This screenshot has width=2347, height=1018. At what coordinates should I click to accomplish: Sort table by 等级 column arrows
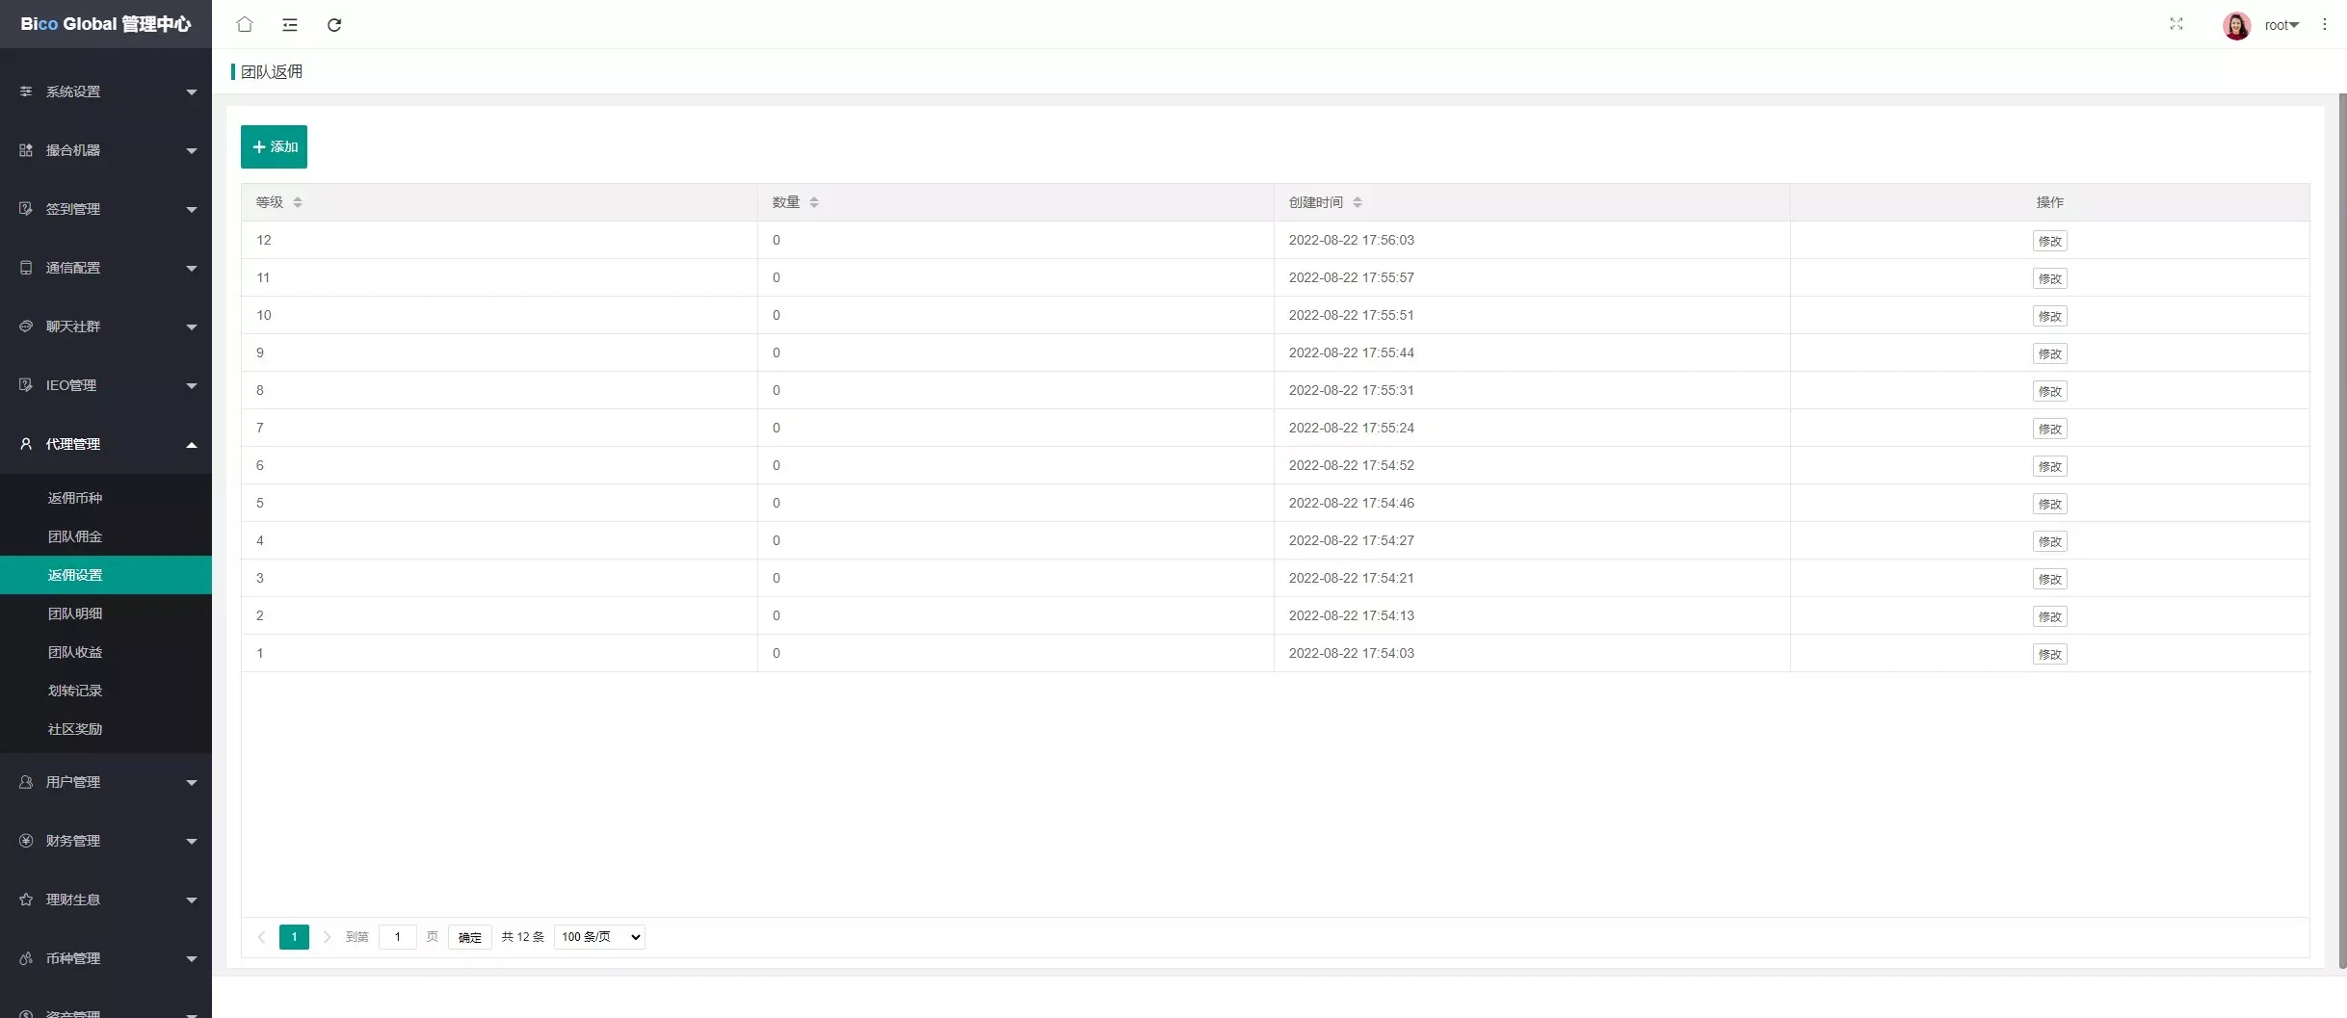coord(298,202)
